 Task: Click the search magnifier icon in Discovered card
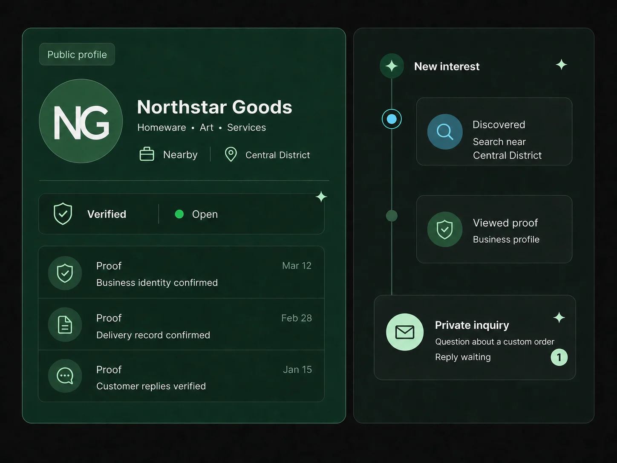coord(445,132)
